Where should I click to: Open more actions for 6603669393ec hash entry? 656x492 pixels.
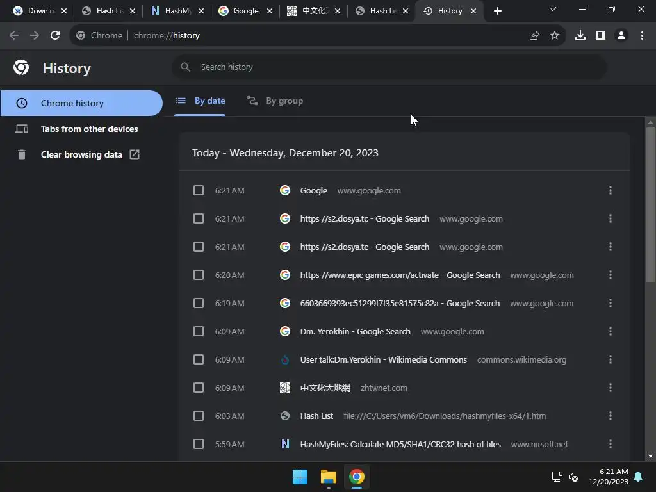[x=611, y=303]
